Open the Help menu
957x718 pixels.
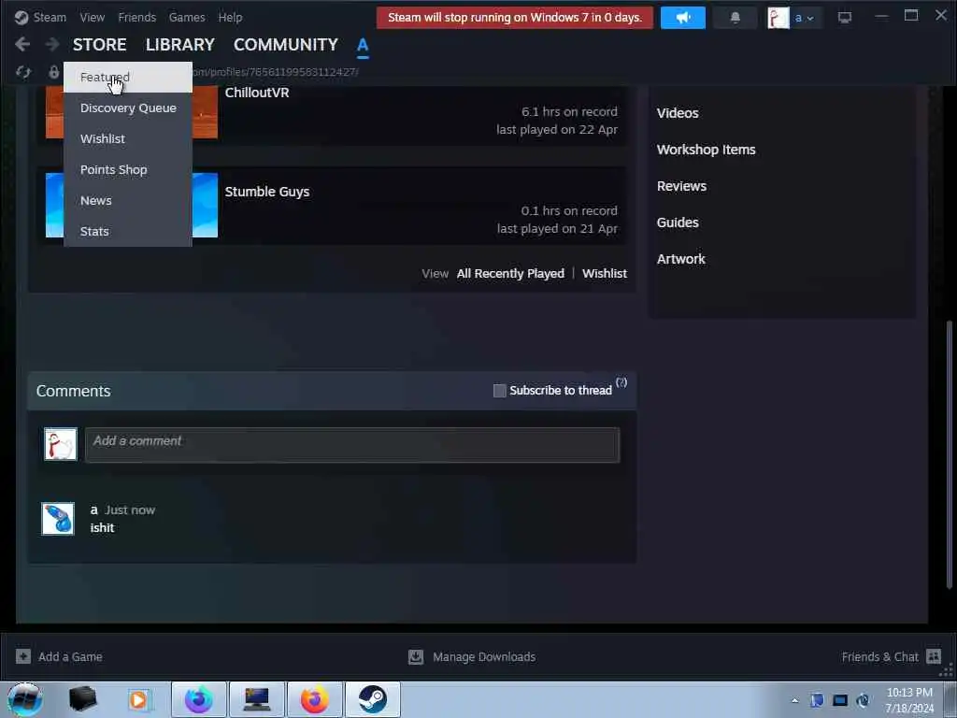pyautogui.click(x=230, y=17)
